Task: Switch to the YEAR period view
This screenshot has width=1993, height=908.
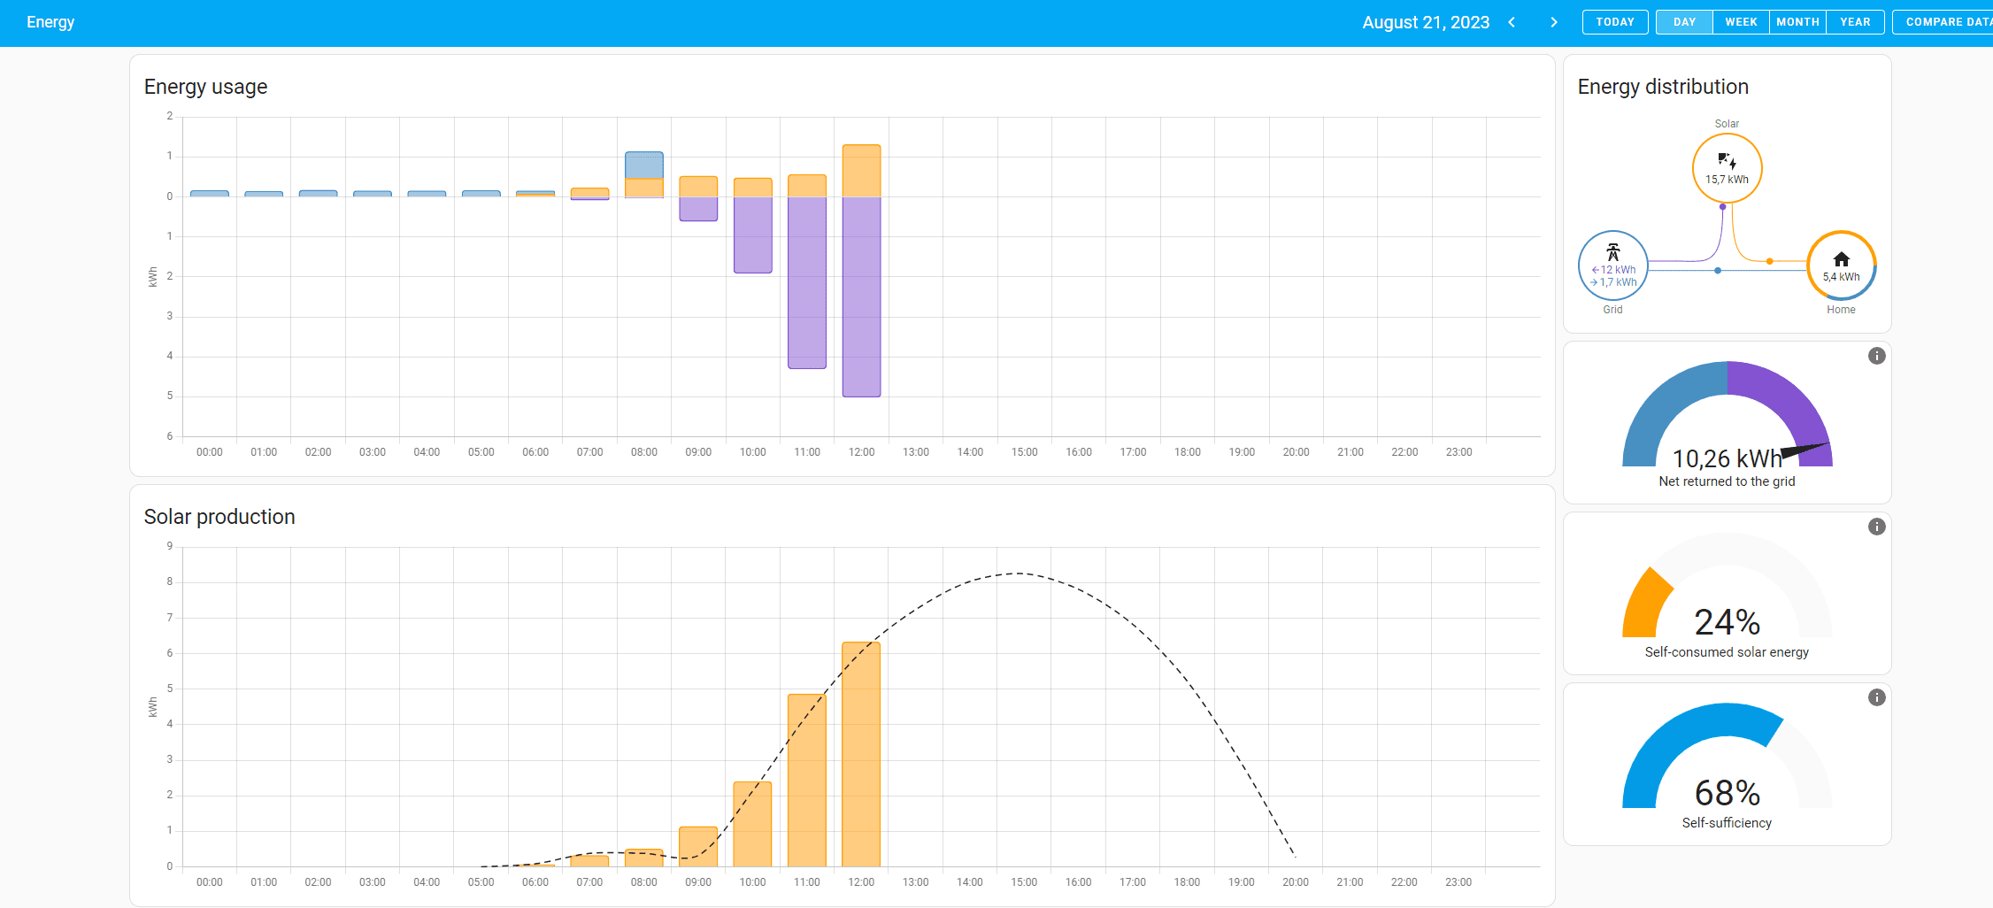Action: pyautogui.click(x=1855, y=22)
